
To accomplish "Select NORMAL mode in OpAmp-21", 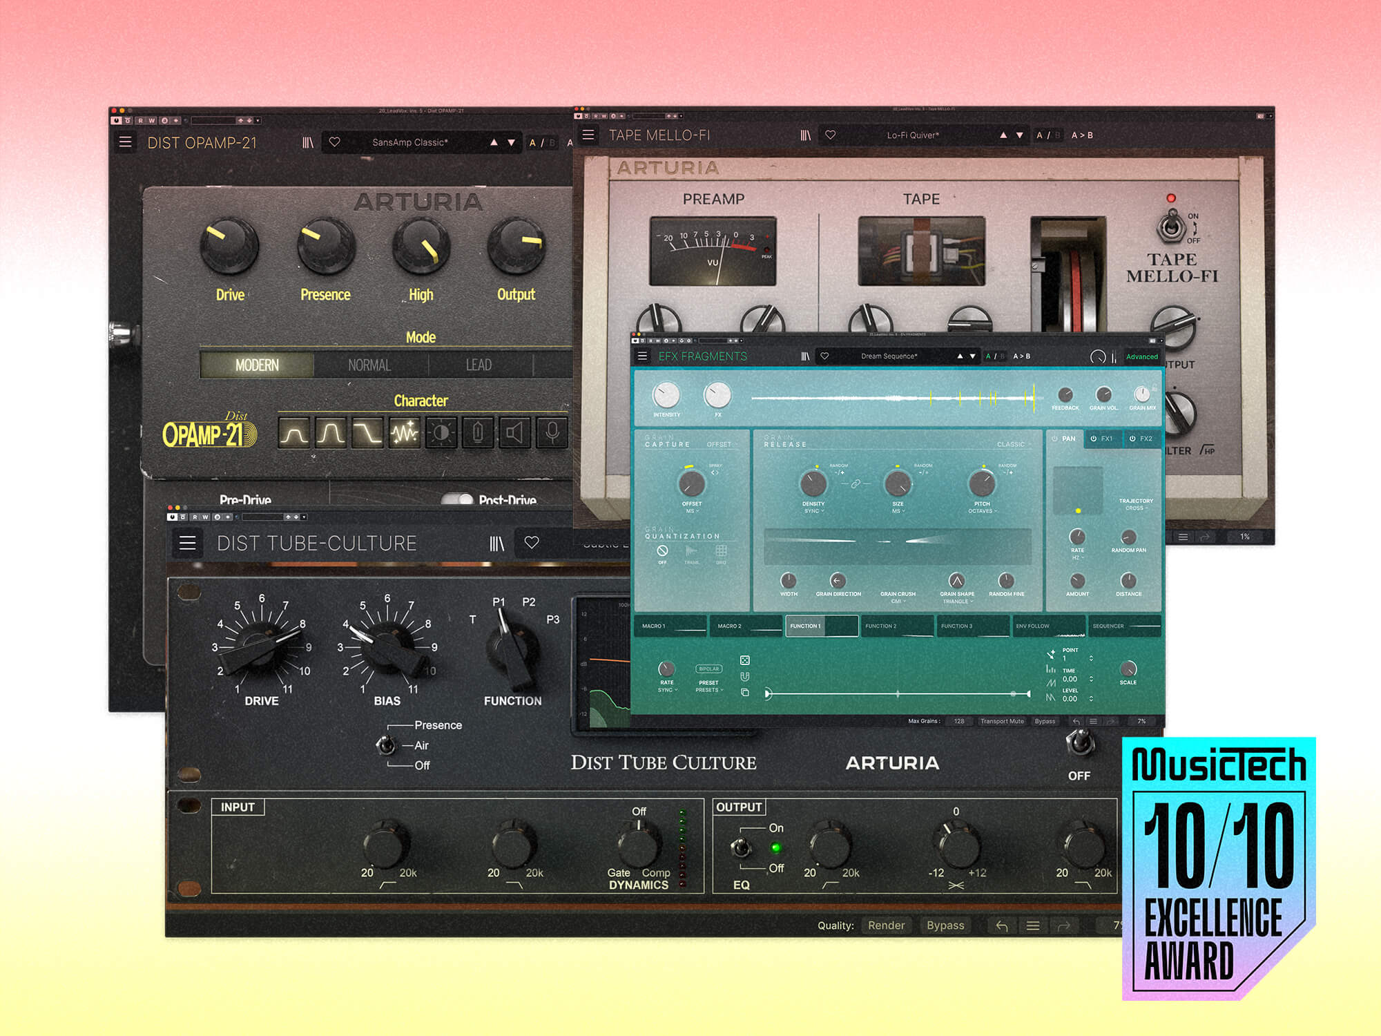I will pos(369,365).
